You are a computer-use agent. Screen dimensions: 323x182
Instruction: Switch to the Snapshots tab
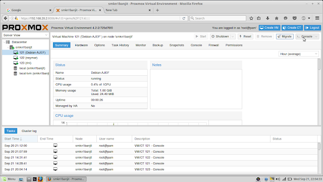[177, 45]
